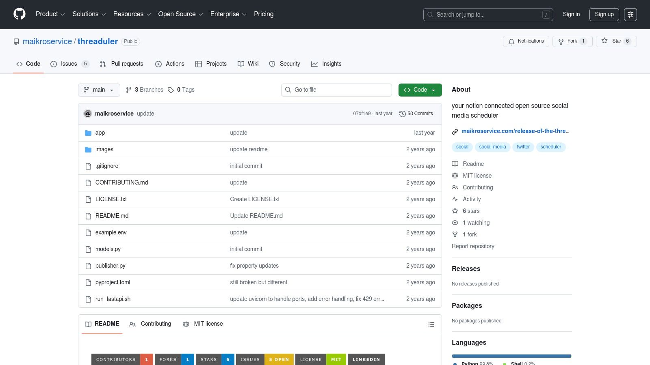Click the Go to file search field
650x365 pixels.
pyautogui.click(x=336, y=90)
